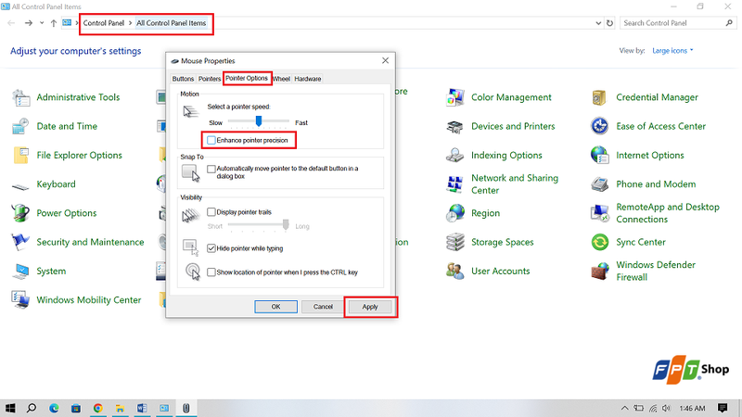Uncheck Hide pointer while typing
The height and width of the screenshot is (417, 742).
point(211,248)
